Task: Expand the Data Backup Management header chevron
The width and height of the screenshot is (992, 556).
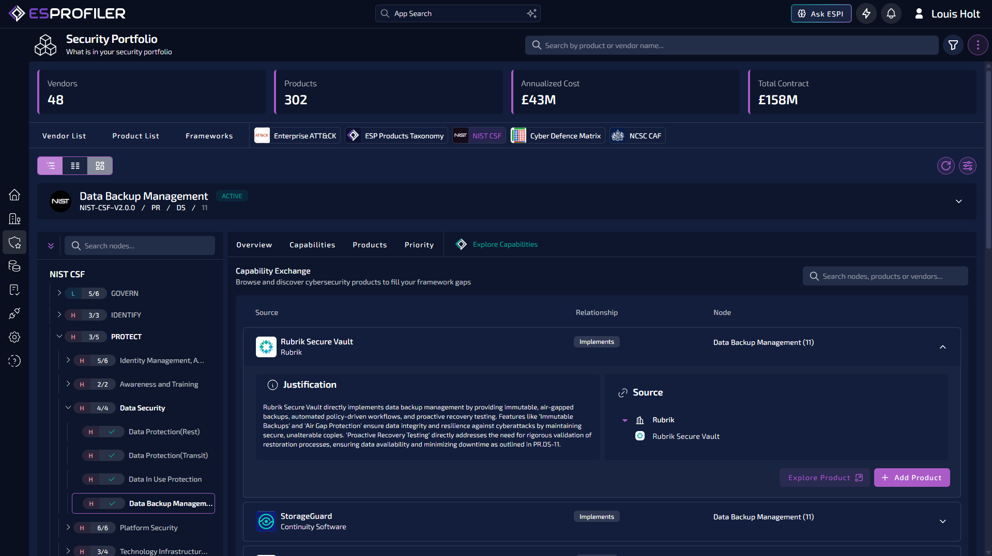Action: (x=959, y=201)
